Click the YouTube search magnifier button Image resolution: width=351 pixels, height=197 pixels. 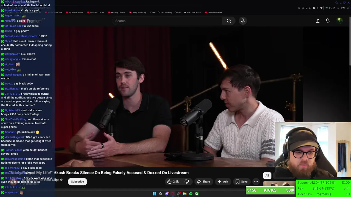tap(229, 21)
